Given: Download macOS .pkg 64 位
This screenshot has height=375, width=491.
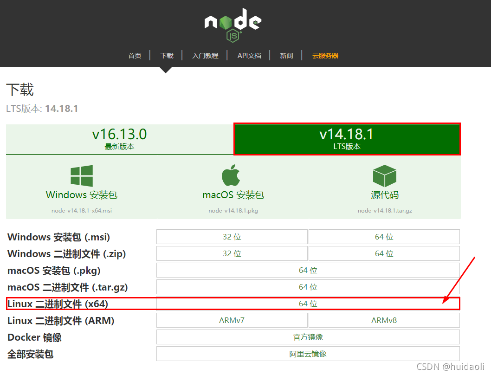Looking at the screenshot, I should click(308, 270).
